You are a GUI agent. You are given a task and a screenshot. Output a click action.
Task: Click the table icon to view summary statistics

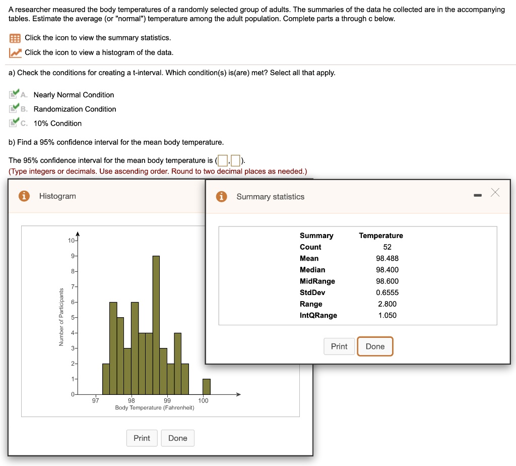tap(15, 37)
